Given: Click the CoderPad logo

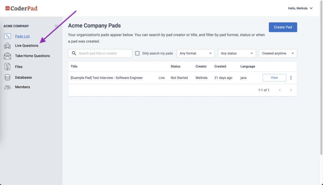Looking at the screenshot, I should pos(21,8).
